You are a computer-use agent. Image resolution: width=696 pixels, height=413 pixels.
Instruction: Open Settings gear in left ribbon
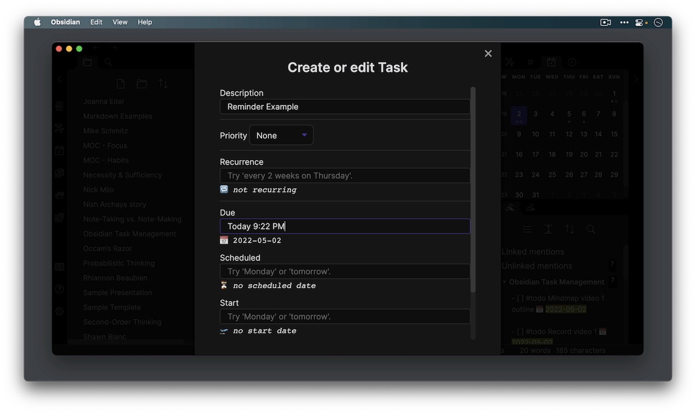click(x=59, y=311)
